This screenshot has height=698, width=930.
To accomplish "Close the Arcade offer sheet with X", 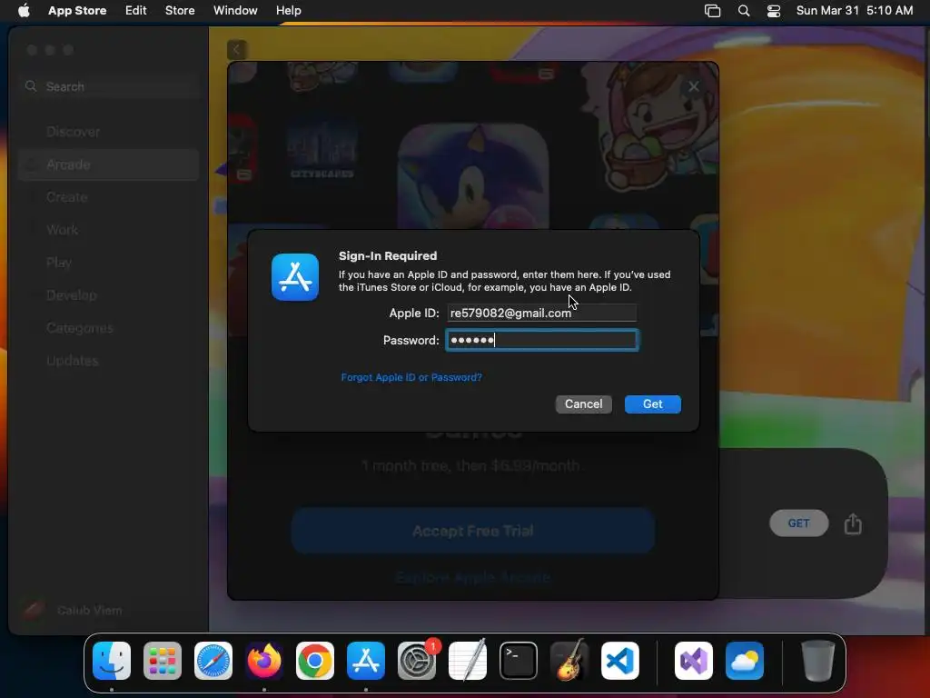I will coord(693,87).
